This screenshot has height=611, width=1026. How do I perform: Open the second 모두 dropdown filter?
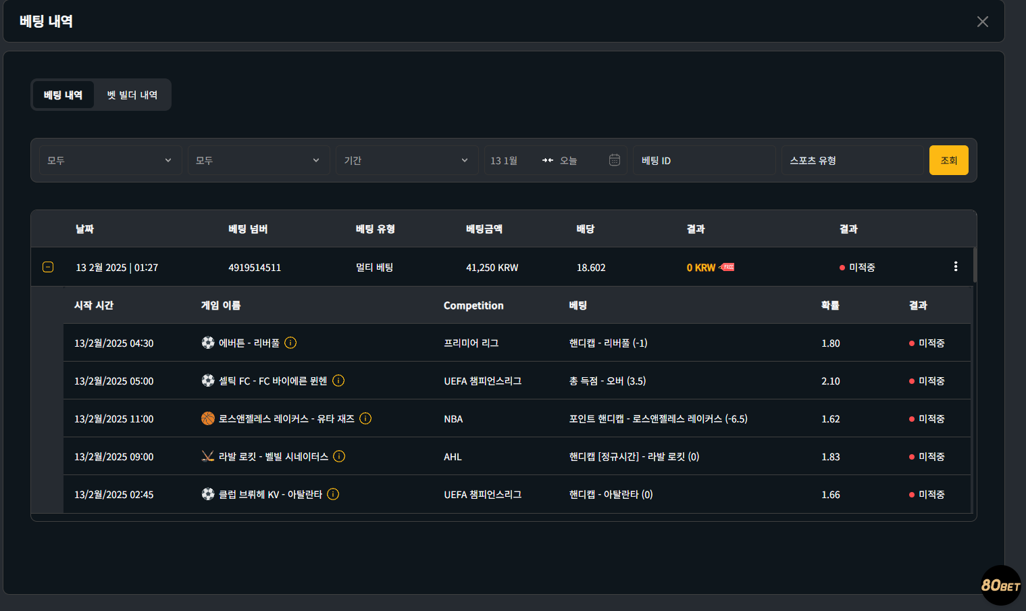tap(259, 160)
